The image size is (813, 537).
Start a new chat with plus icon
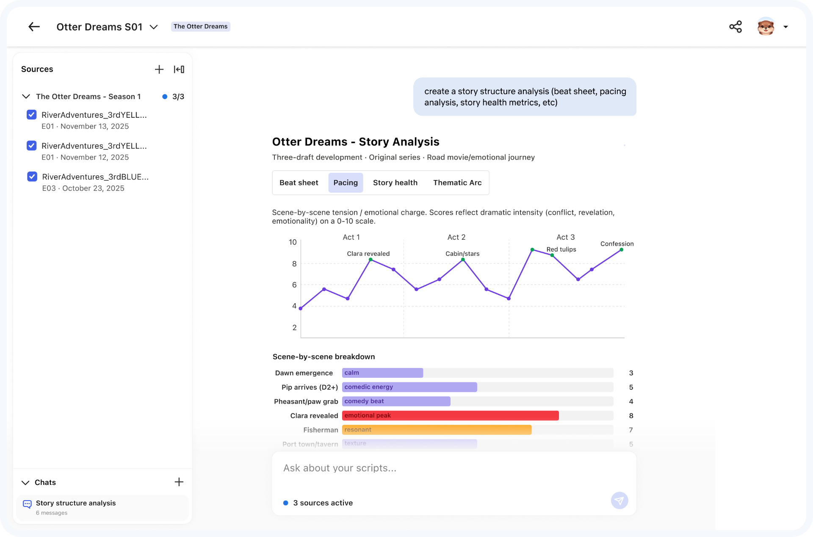(x=179, y=482)
